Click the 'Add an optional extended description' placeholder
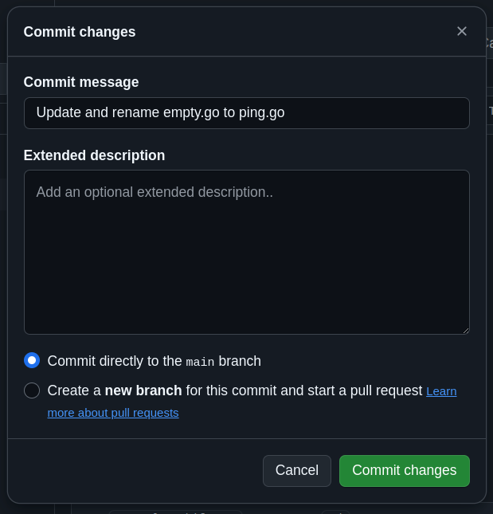 point(155,192)
